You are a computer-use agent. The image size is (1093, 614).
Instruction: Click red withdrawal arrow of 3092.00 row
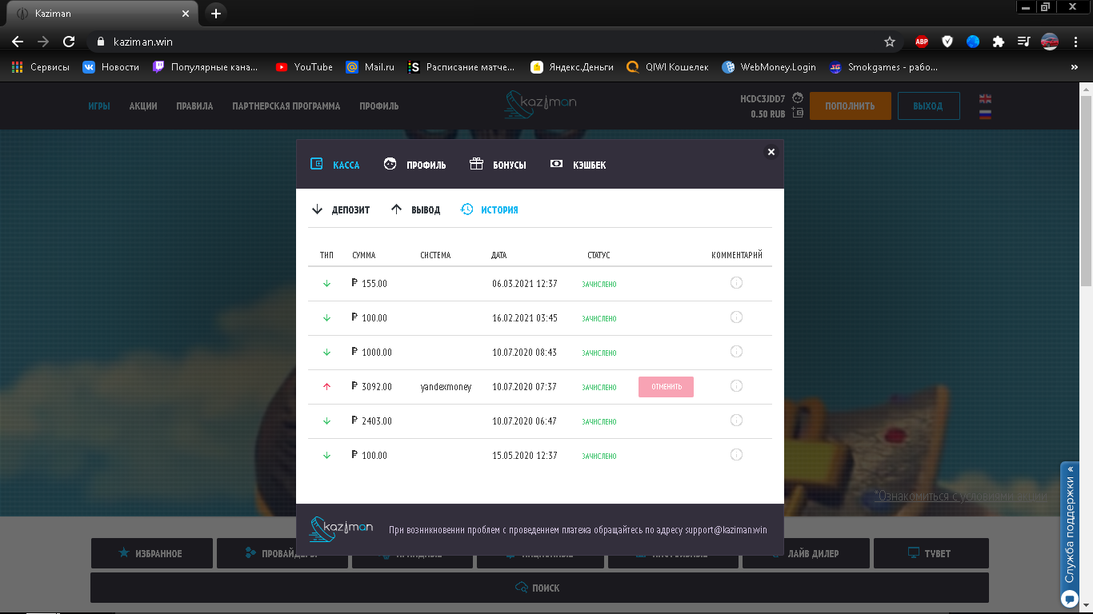point(326,387)
